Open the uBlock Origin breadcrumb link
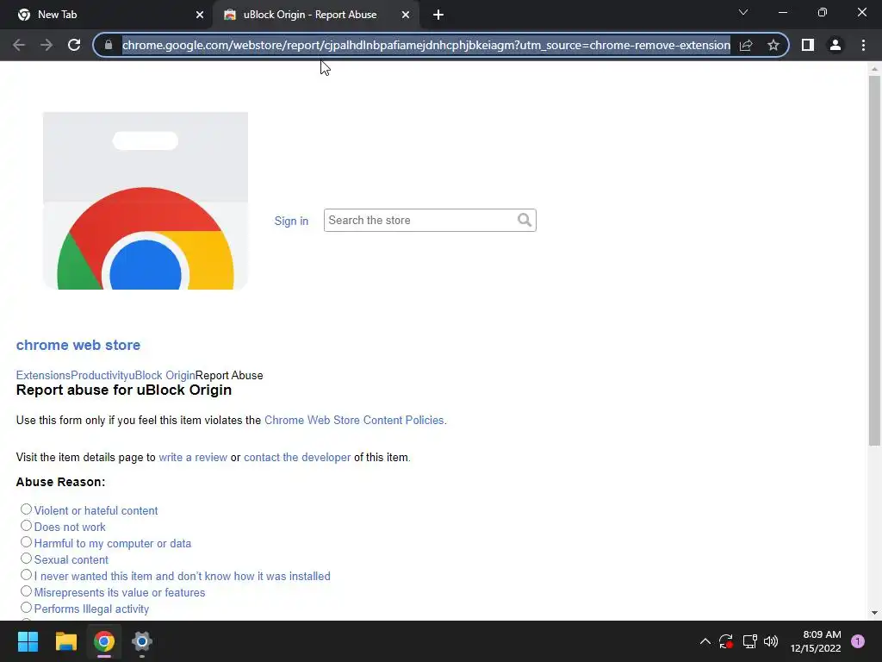Image resolution: width=882 pixels, height=662 pixels. coord(162,376)
